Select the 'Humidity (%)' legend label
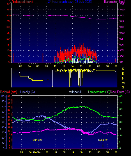Screen dimensions: 131x156 tap(27, 92)
